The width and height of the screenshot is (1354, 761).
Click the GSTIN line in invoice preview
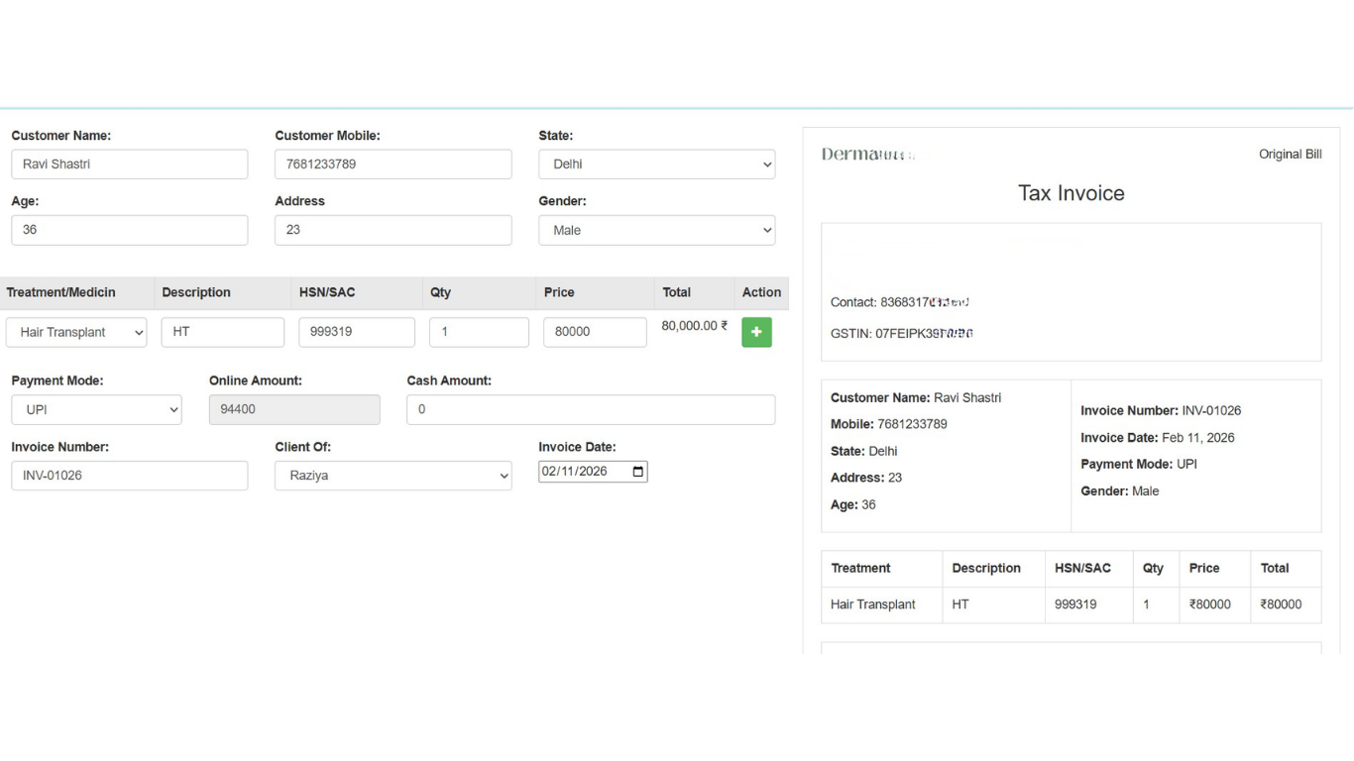coord(902,334)
